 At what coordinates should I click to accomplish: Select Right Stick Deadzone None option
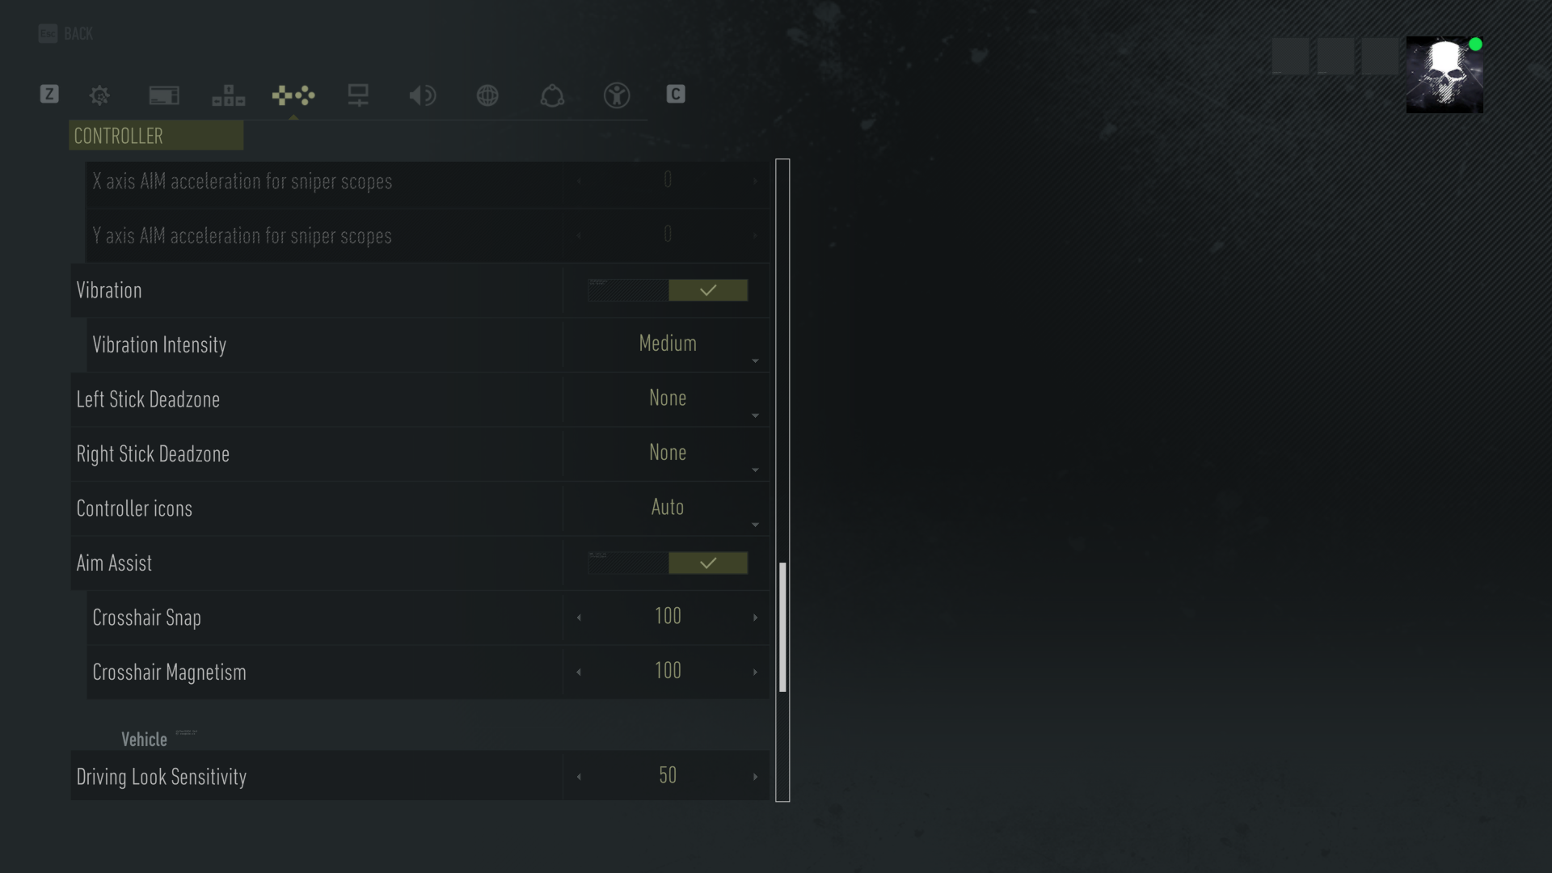667,453
